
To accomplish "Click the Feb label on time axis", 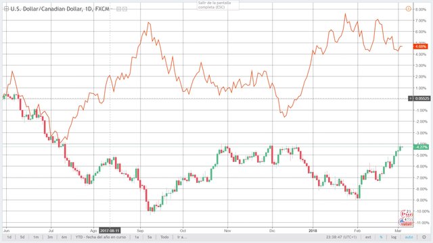I will coord(357,231).
